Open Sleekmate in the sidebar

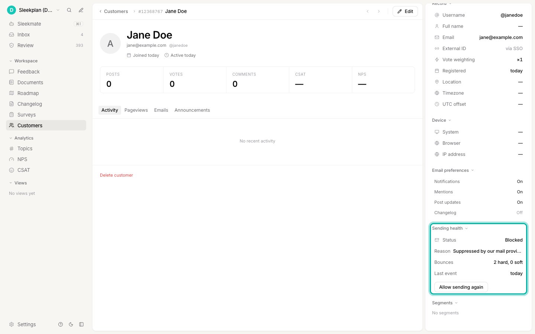click(x=46, y=24)
